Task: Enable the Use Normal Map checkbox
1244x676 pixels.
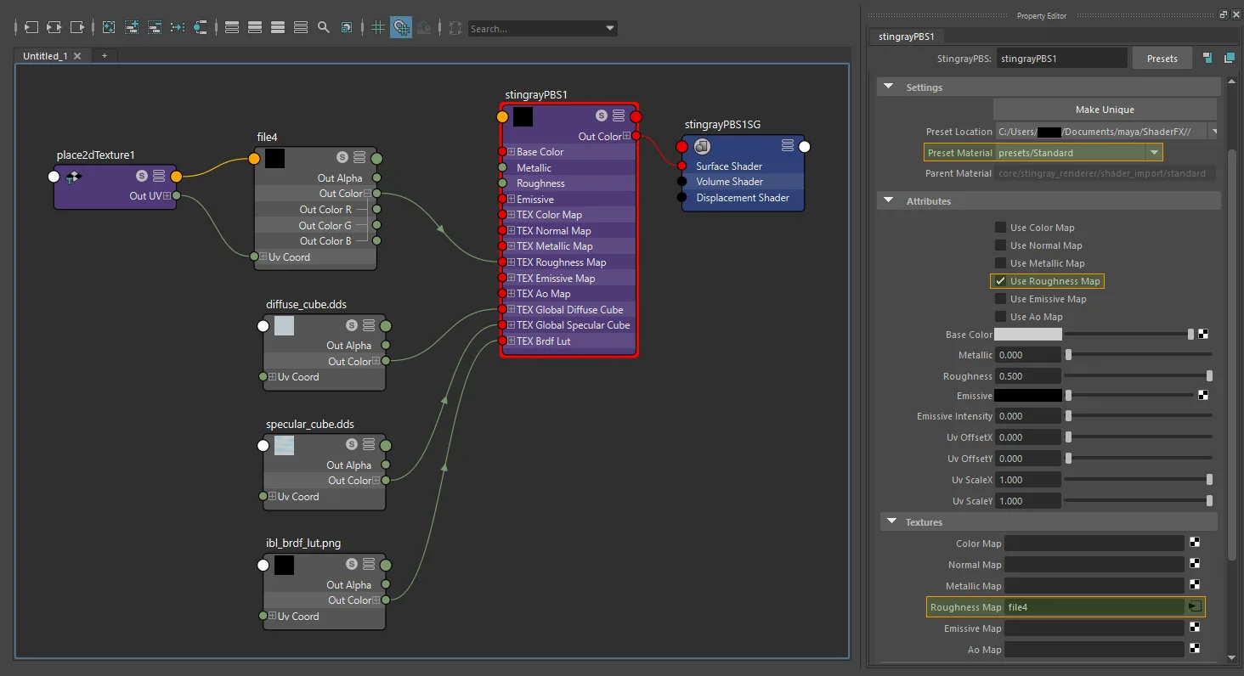Action: pos(1001,245)
